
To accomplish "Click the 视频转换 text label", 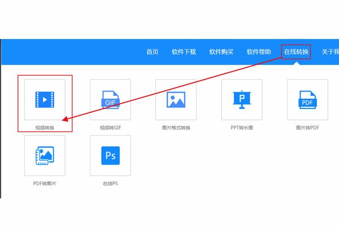I will [45, 128].
